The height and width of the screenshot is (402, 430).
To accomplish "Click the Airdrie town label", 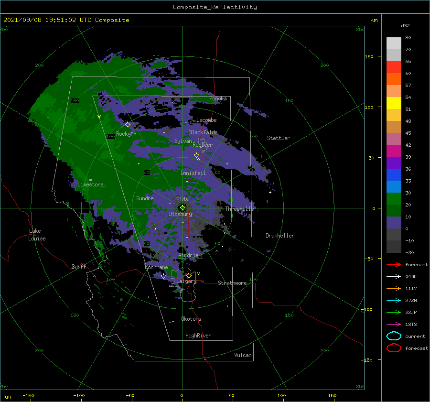I will 188,255.
